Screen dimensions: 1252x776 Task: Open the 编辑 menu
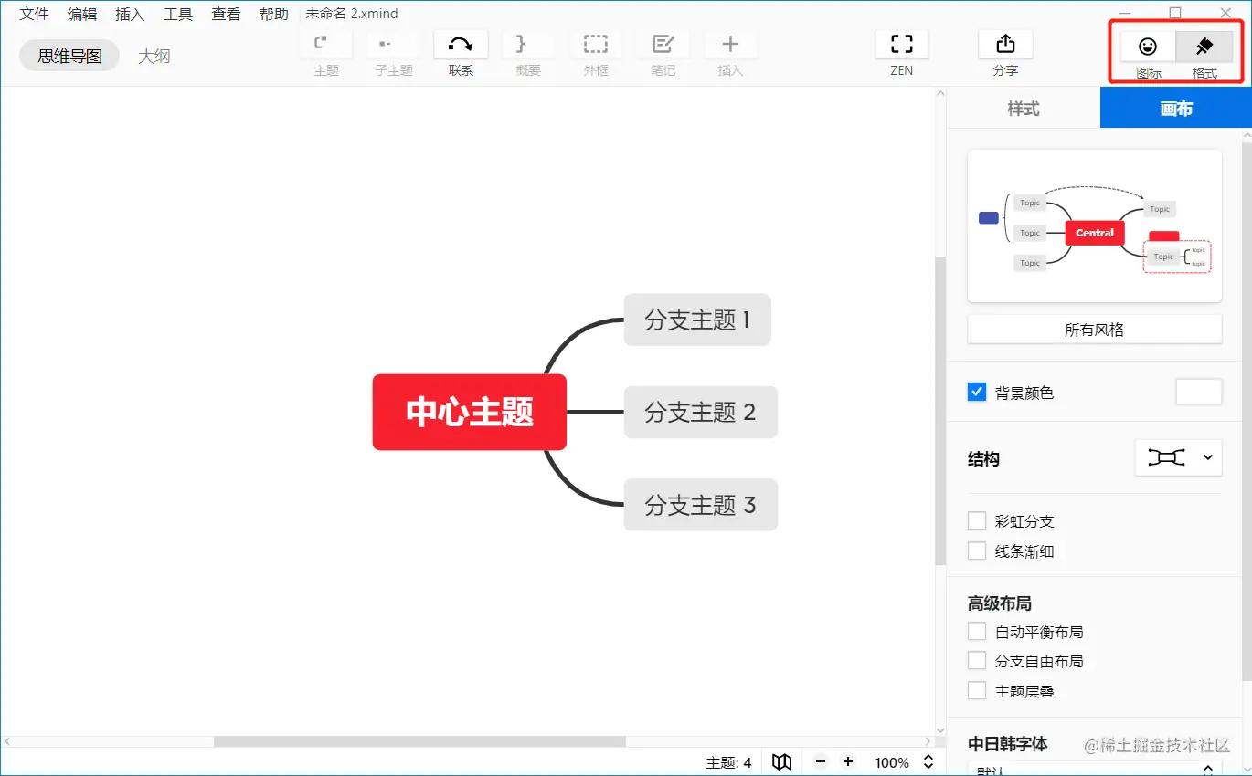tap(82, 14)
